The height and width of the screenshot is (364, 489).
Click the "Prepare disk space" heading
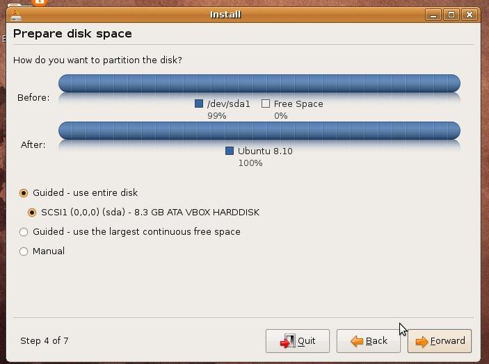(72, 33)
